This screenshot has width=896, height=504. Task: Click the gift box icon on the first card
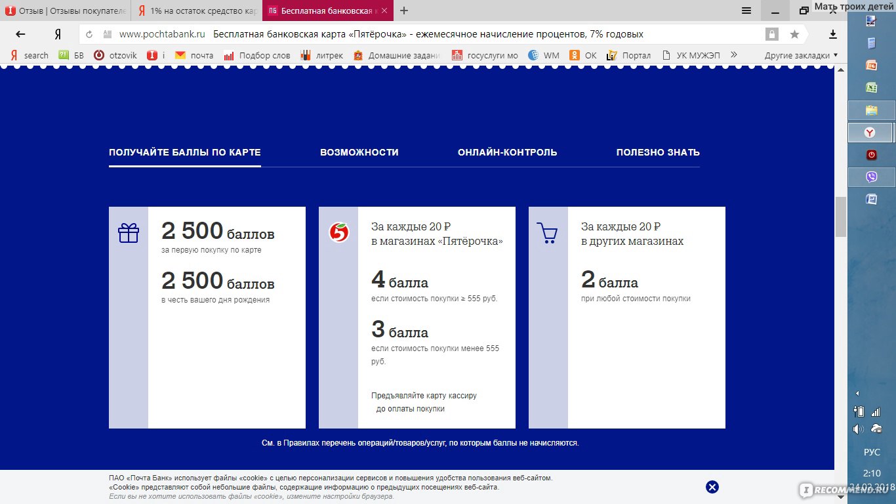129,233
